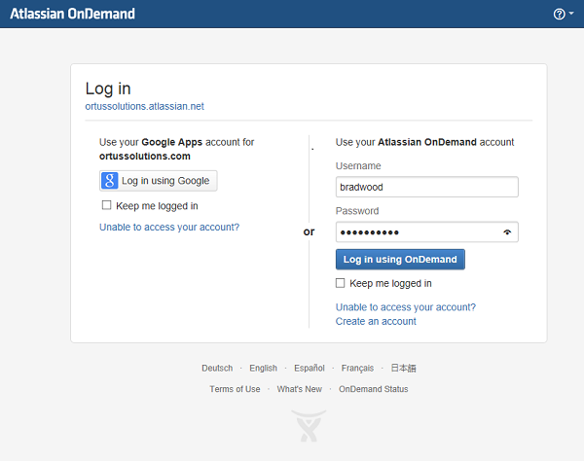The width and height of the screenshot is (584, 461).
Task: Open the ortussolutions.atlassian.net link
Action: [145, 107]
